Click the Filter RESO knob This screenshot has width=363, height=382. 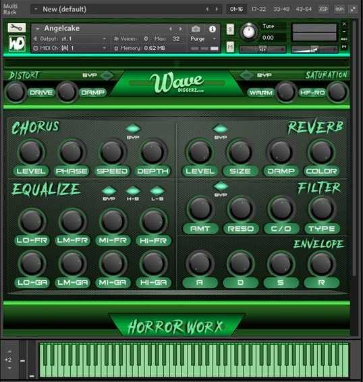click(x=241, y=209)
